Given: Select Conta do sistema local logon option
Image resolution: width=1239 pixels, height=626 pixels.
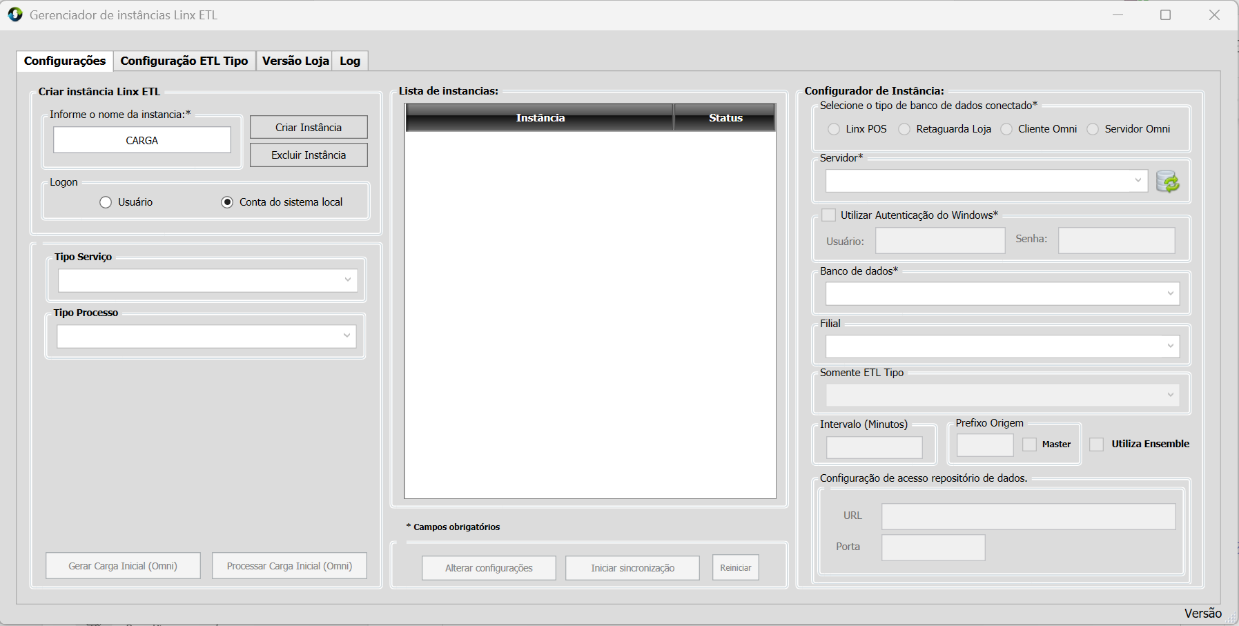Looking at the screenshot, I should [227, 202].
